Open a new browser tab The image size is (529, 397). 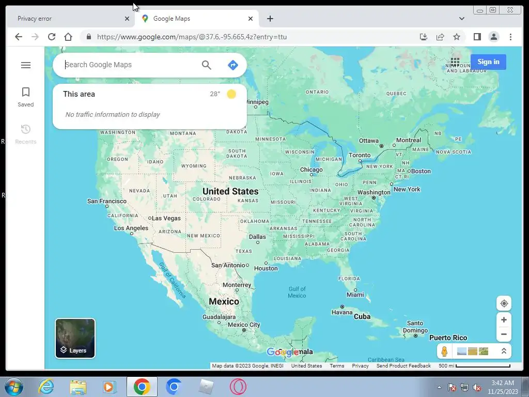(270, 19)
